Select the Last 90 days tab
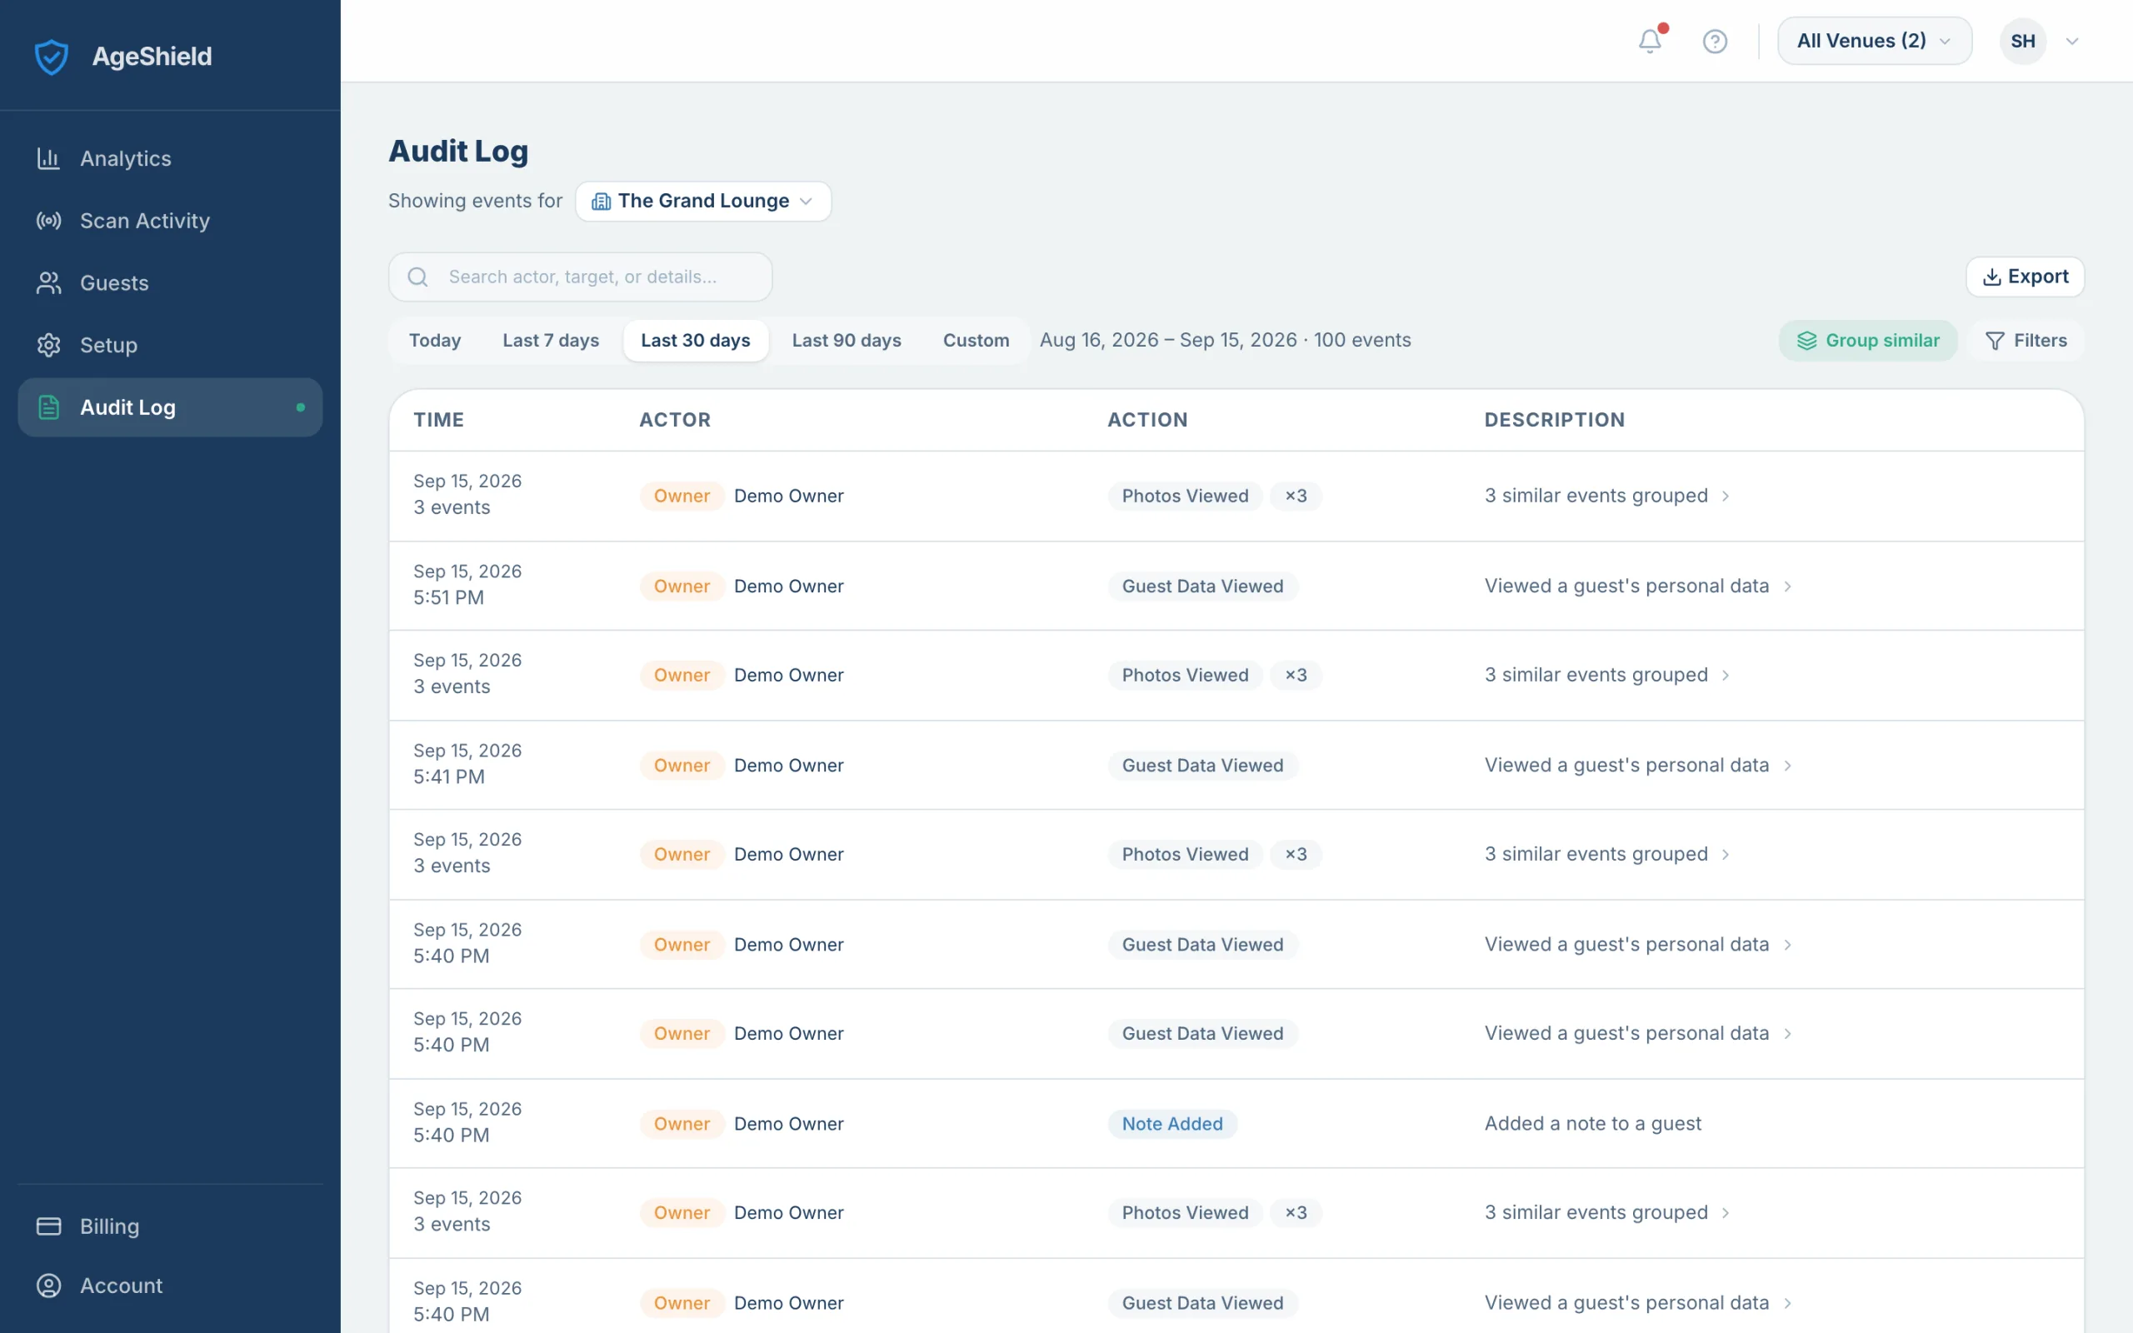Image resolution: width=2133 pixels, height=1333 pixels. [847, 340]
